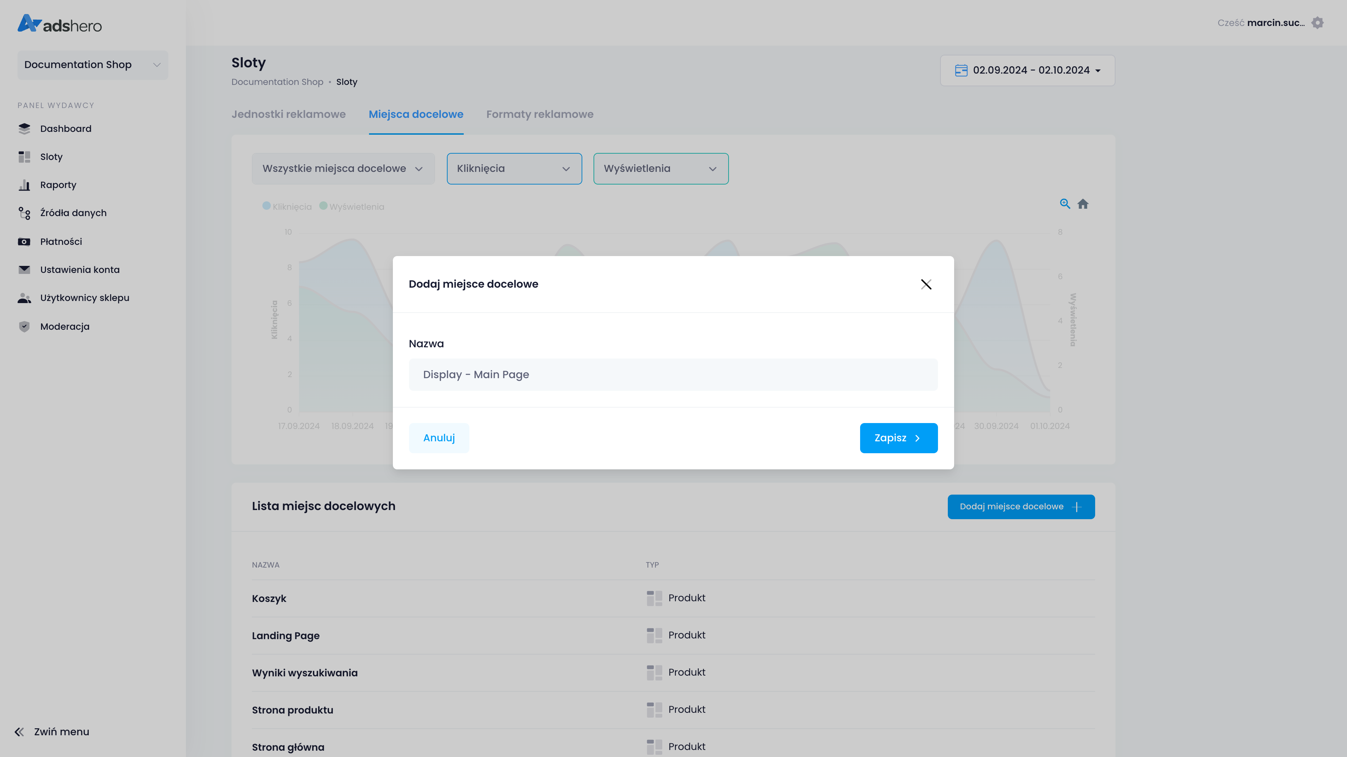Click the Raporty bar chart icon

(24, 185)
